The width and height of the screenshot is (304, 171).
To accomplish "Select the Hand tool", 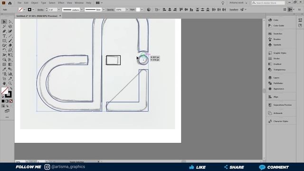I will tap(4, 84).
